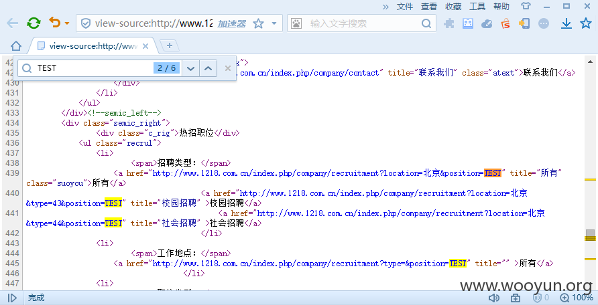Screen dimensions: 598x305
Task: Expand the address bar dropdown arrow
Action: pyautogui.click(x=274, y=23)
